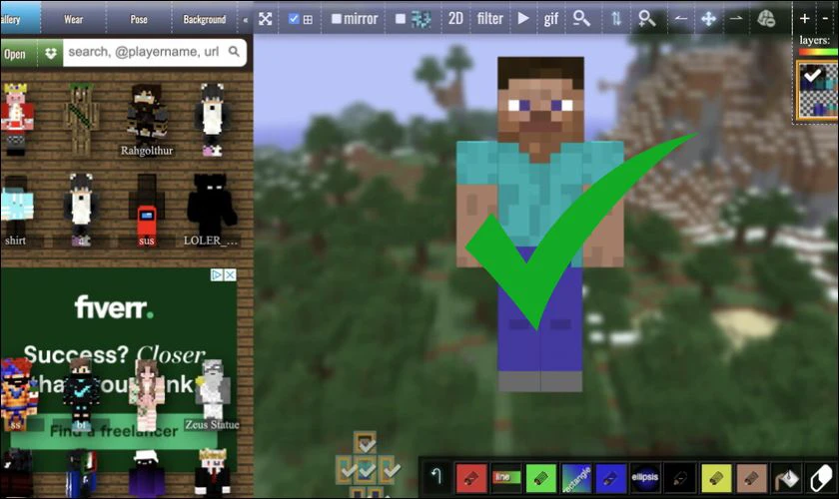Switch to 2D view
The height and width of the screenshot is (499, 839).
point(455,19)
